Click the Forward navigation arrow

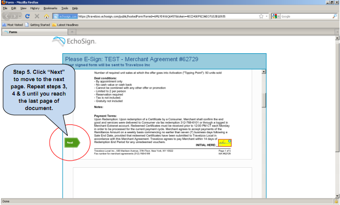[14, 16]
